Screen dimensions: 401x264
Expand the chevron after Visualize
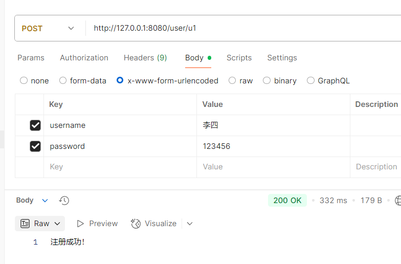pos(190,224)
